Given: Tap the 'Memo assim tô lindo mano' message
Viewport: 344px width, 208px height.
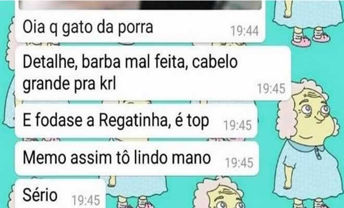Looking at the screenshot, I should [137, 158].
